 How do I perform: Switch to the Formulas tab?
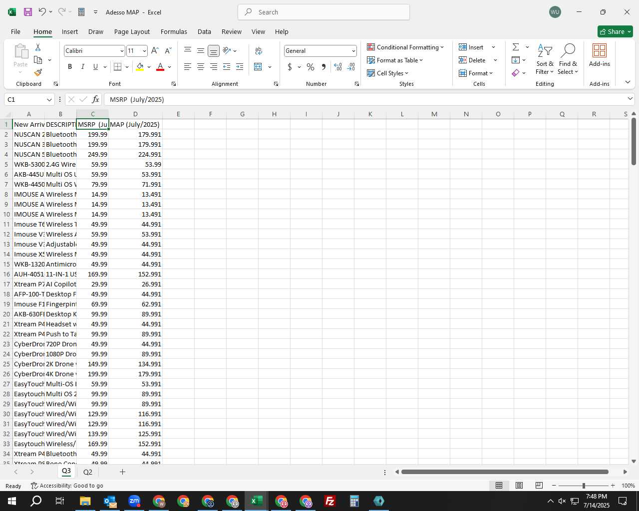174,31
